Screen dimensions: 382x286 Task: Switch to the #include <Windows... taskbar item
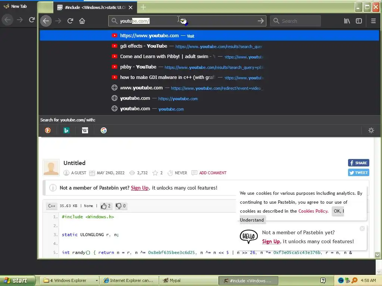(248, 280)
